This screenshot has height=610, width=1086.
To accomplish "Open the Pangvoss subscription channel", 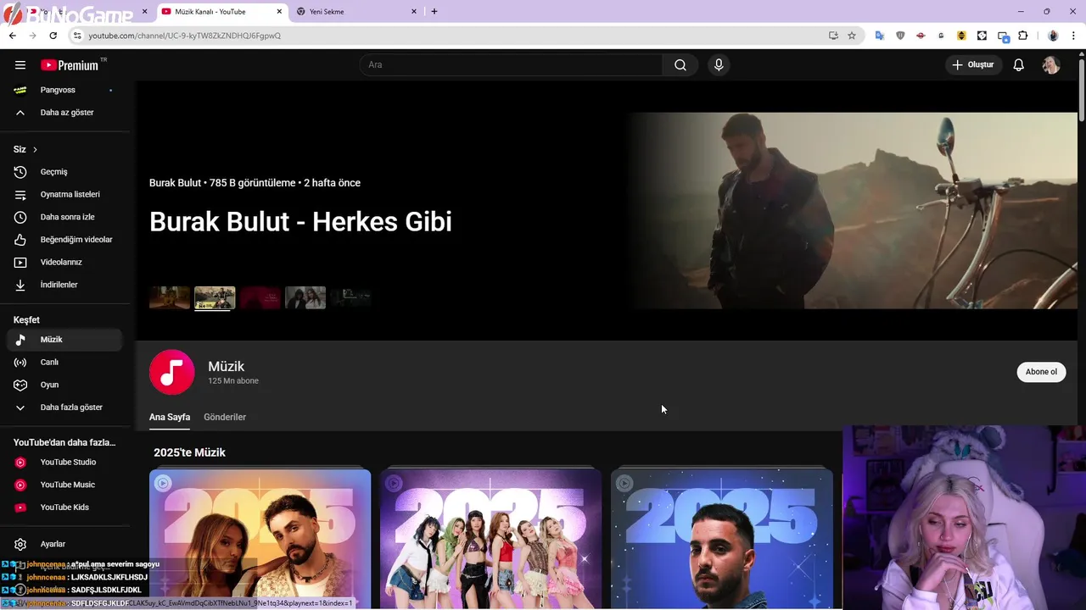I will 64,90.
